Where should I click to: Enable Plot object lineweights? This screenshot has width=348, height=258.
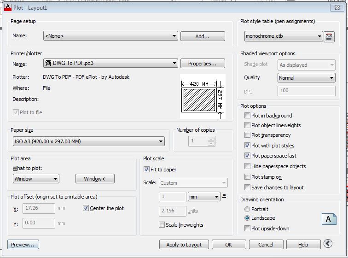[x=247, y=125]
